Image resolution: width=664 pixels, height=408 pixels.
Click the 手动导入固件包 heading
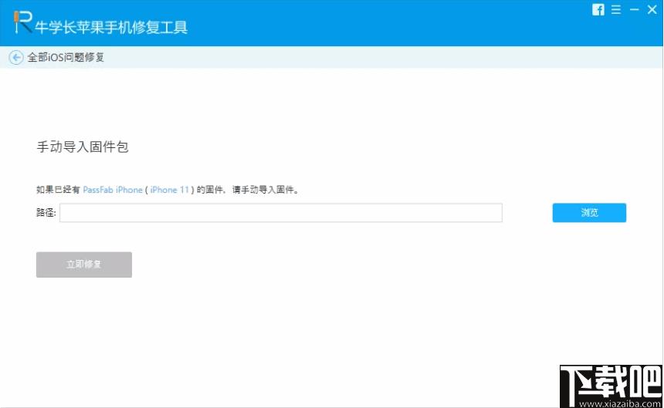(83, 147)
